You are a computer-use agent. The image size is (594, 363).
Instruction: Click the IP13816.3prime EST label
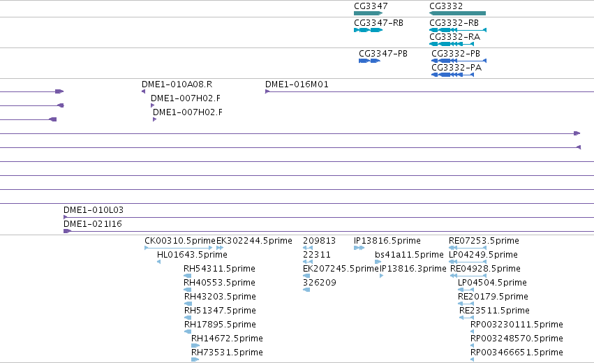coord(413,269)
